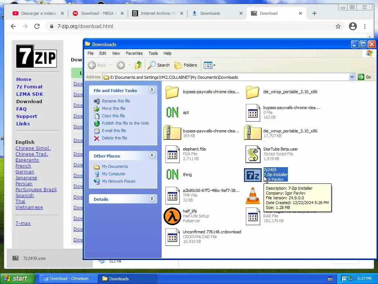Open the File menu in Downloads window
378x284 pixels.
pos(90,53)
